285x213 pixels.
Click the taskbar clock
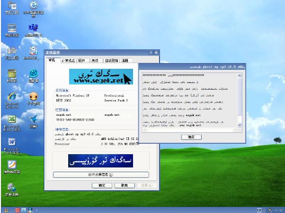(278, 210)
